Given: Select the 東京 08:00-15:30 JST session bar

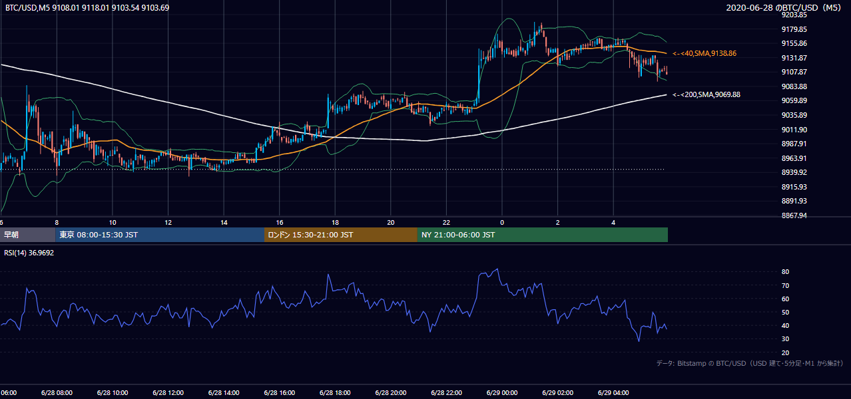Looking at the screenshot, I should click(160, 235).
